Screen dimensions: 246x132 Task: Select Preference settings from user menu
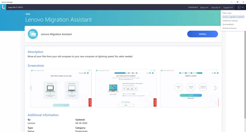[x=230, y=21]
